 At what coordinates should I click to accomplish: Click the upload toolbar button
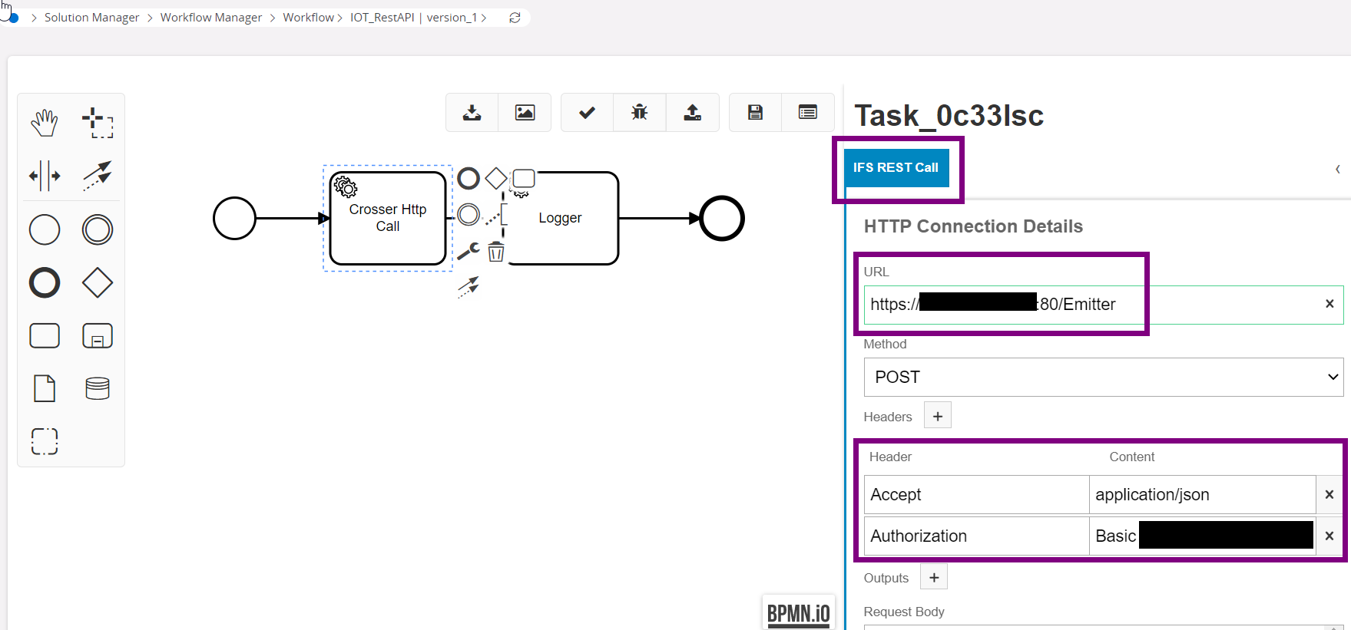693,113
